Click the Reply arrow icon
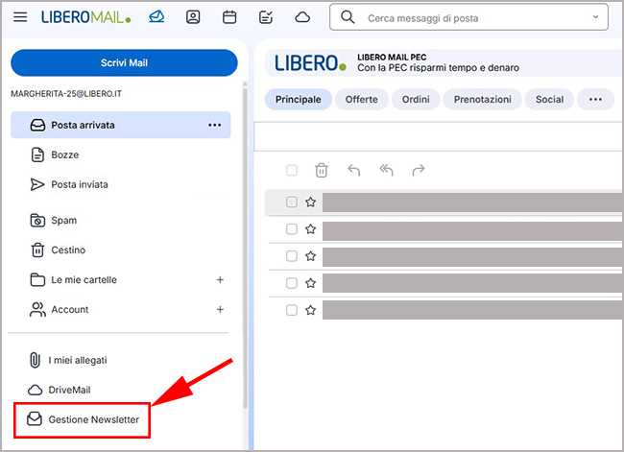The width and height of the screenshot is (624, 452). 353,170
